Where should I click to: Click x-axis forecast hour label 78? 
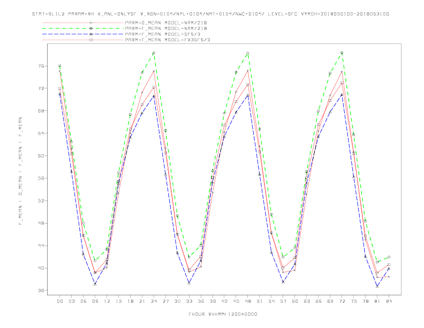click(366, 301)
